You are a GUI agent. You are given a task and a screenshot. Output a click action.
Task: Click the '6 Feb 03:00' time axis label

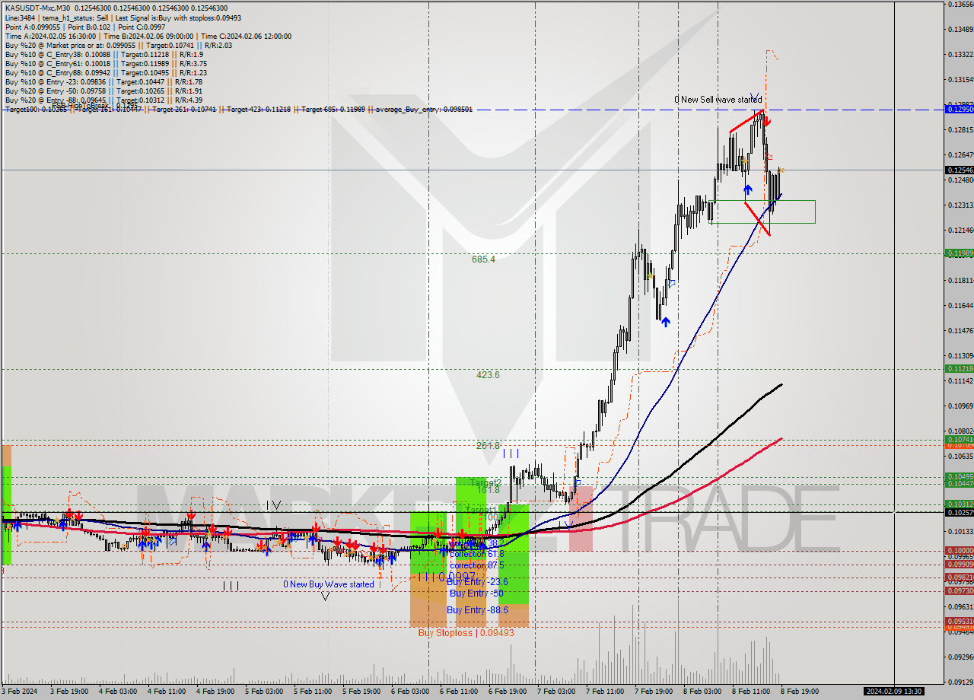[409, 692]
